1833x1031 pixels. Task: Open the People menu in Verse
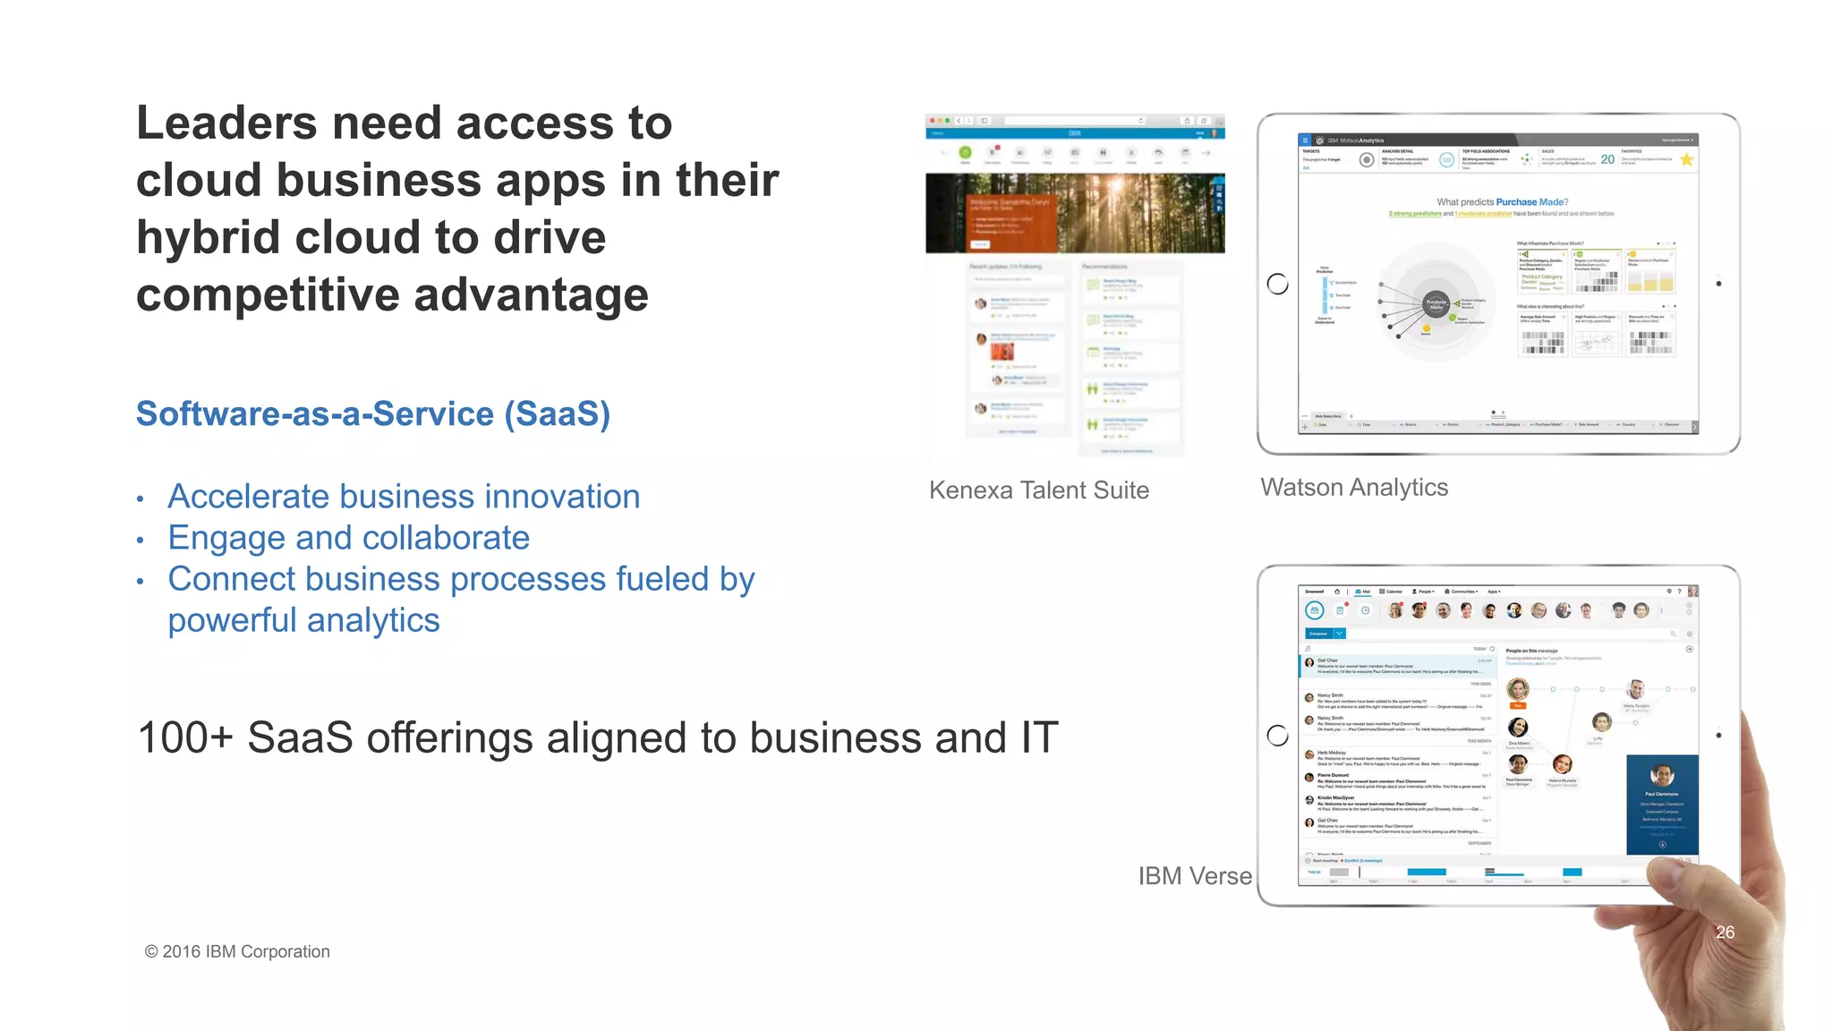coord(1423,592)
